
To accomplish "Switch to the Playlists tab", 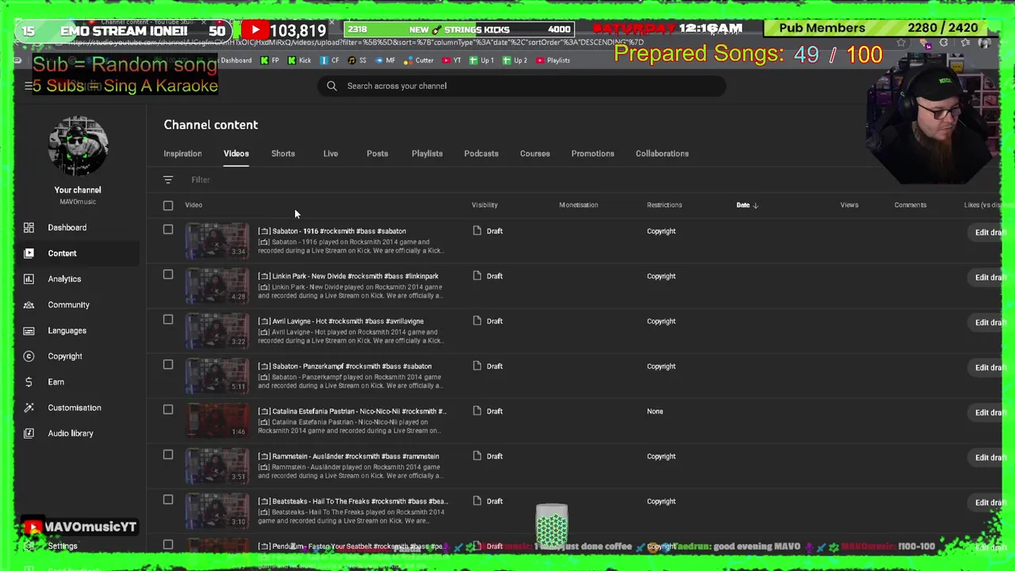I will (427, 154).
